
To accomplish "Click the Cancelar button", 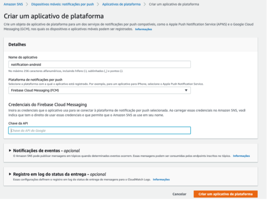I will 179,194.
